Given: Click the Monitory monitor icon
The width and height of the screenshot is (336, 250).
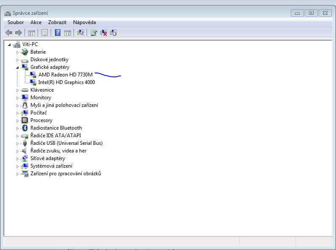Looking at the screenshot, I should click(25, 98).
